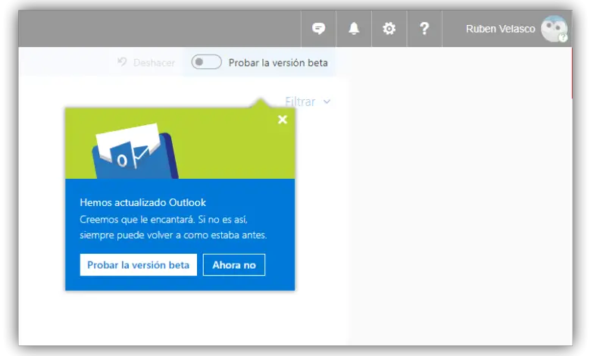Click the Ruben Velasco account name
Image resolution: width=591 pixels, height=356 pixels.
500,29
